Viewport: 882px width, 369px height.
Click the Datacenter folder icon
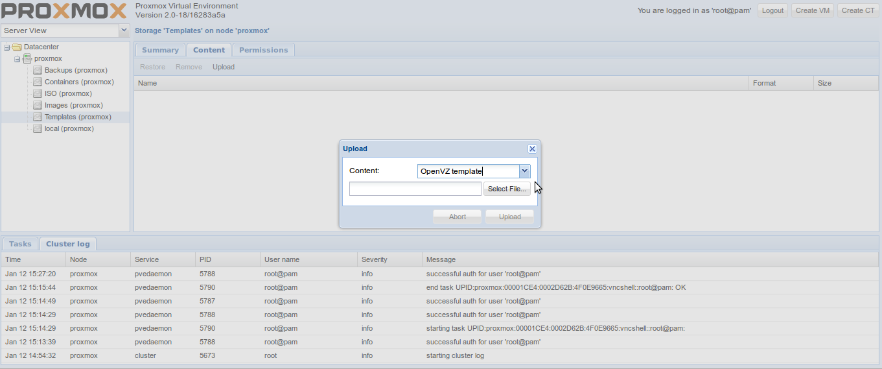pyautogui.click(x=17, y=47)
